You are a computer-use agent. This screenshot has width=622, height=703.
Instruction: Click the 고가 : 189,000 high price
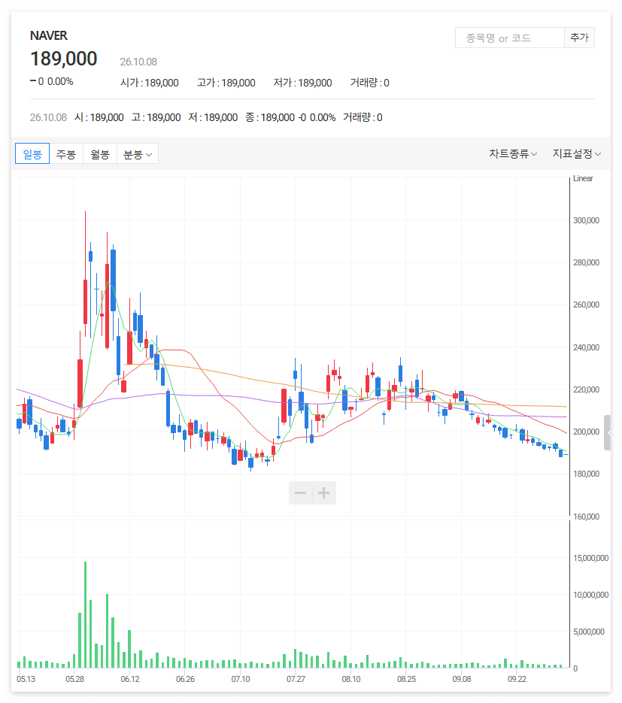tap(226, 83)
